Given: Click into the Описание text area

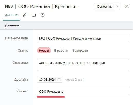Looking at the screenshot, I should click(x=83, y=65).
